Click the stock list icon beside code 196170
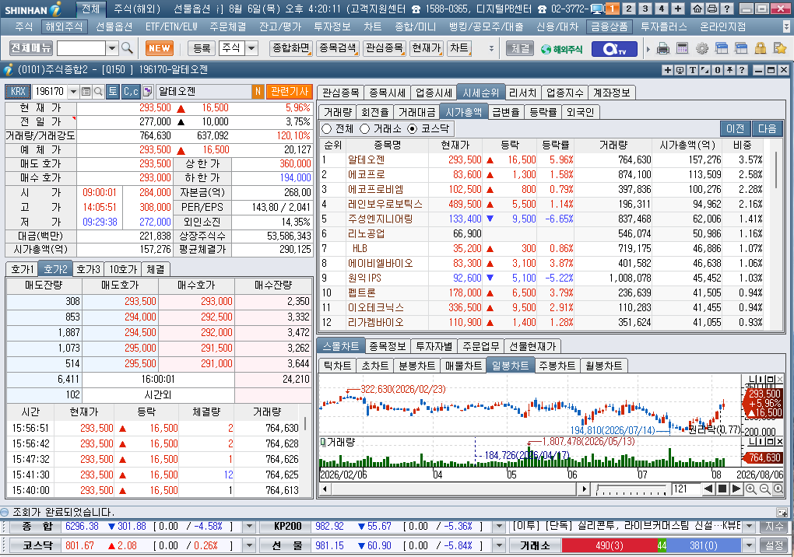This screenshot has height=557, width=794. [x=86, y=92]
